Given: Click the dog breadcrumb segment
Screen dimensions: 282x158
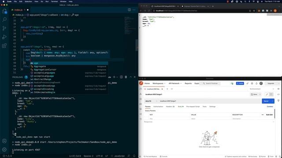Looking at the screenshot, I should click(x=67, y=15).
